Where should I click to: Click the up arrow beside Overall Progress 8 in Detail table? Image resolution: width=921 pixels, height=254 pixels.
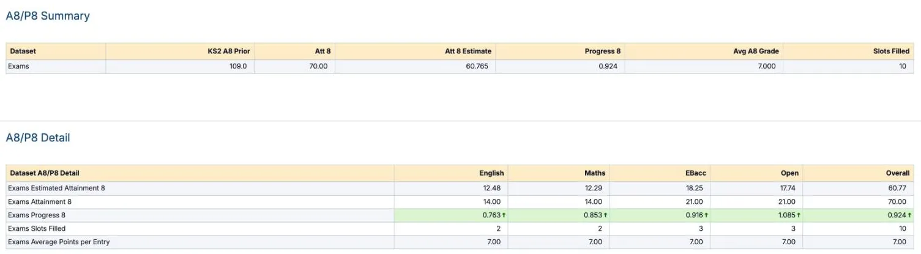pyautogui.click(x=909, y=215)
